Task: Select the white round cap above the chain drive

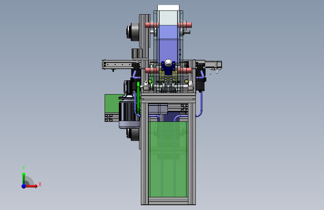Action: [168, 62]
